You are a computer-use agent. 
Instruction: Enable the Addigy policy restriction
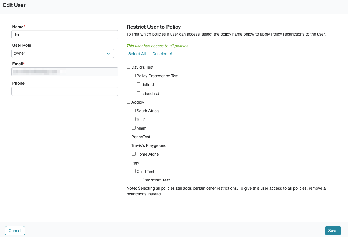click(128, 101)
